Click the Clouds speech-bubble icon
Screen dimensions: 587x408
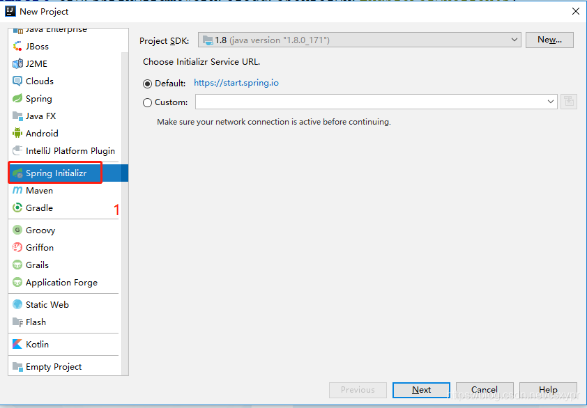tap(17, 81)
